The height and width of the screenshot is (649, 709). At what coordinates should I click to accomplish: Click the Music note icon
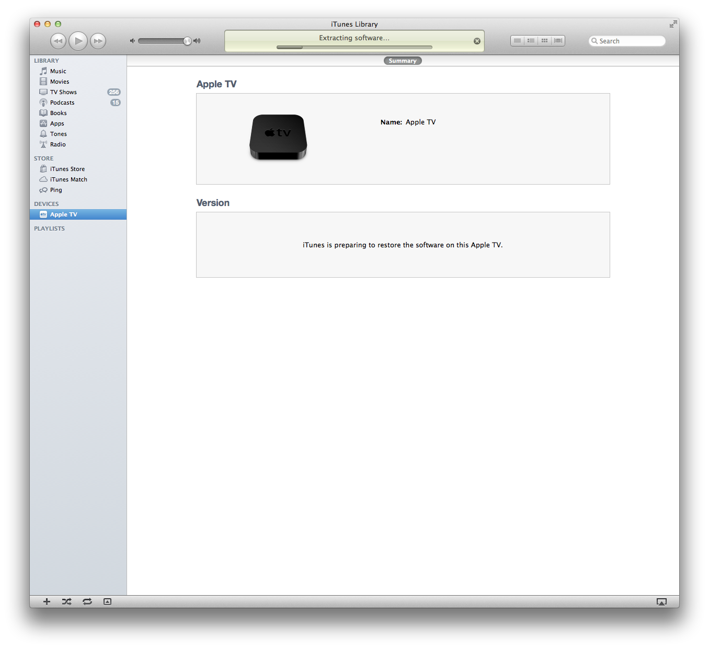[43, 71]
